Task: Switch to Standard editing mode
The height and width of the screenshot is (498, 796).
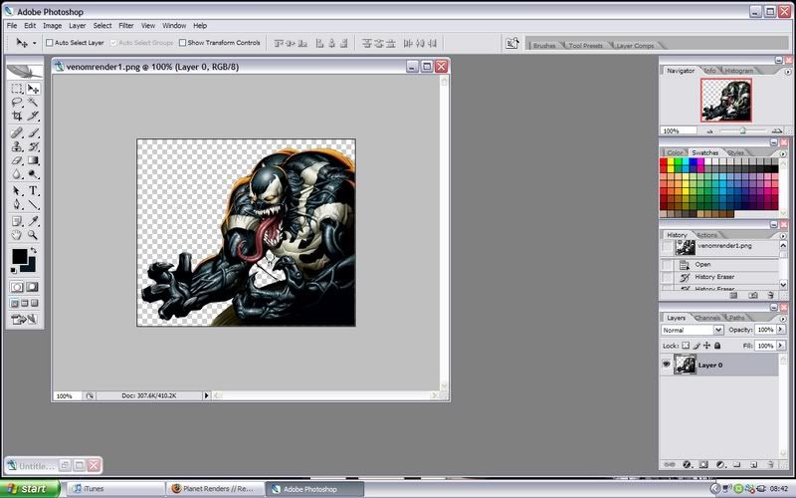Action: [17, 287]
